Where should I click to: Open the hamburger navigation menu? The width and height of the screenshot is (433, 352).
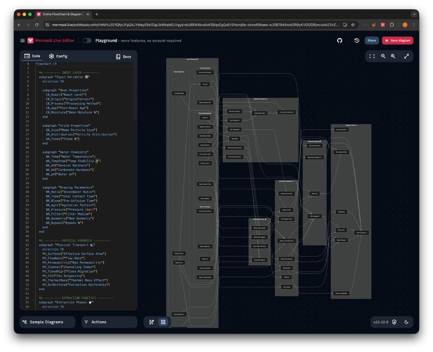click(23, 41)
